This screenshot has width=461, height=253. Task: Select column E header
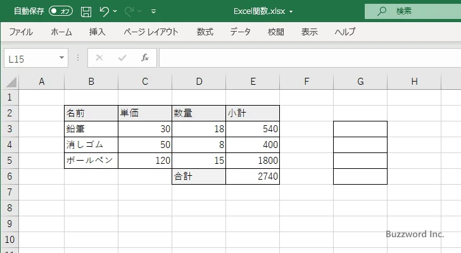click(253, 82)
